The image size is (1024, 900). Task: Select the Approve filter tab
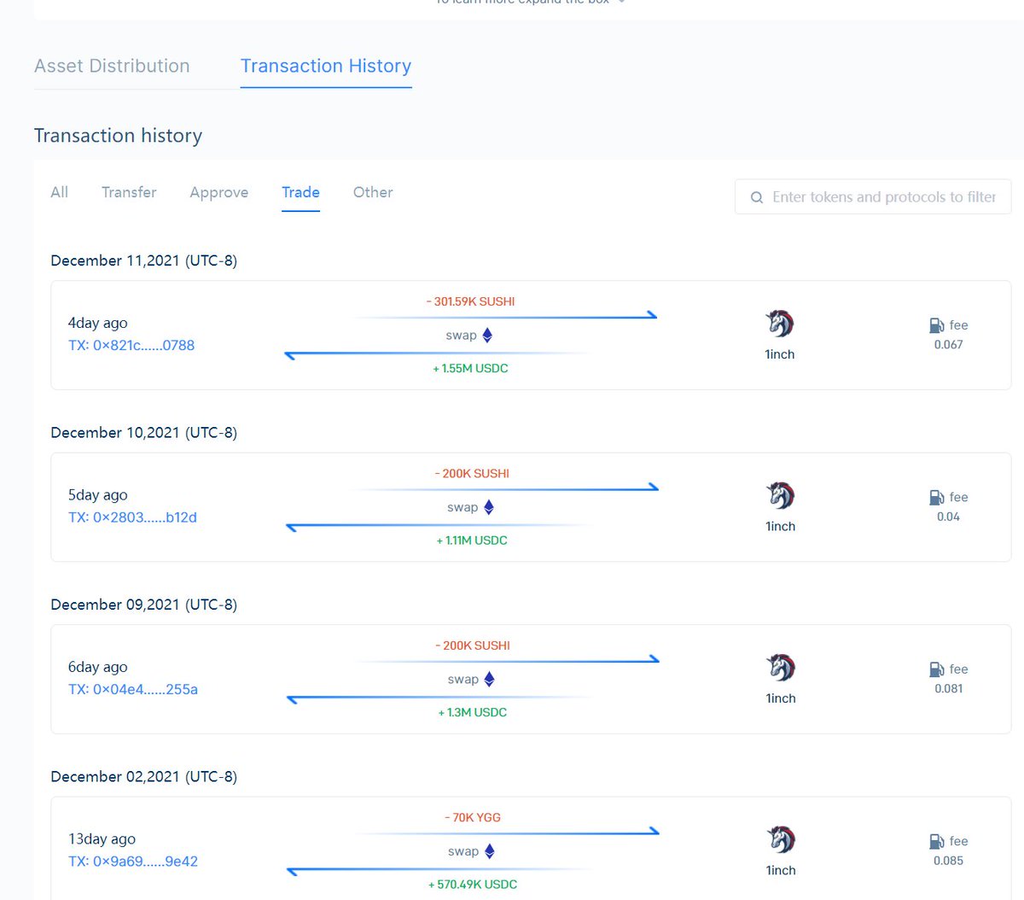tap(218, 192)
